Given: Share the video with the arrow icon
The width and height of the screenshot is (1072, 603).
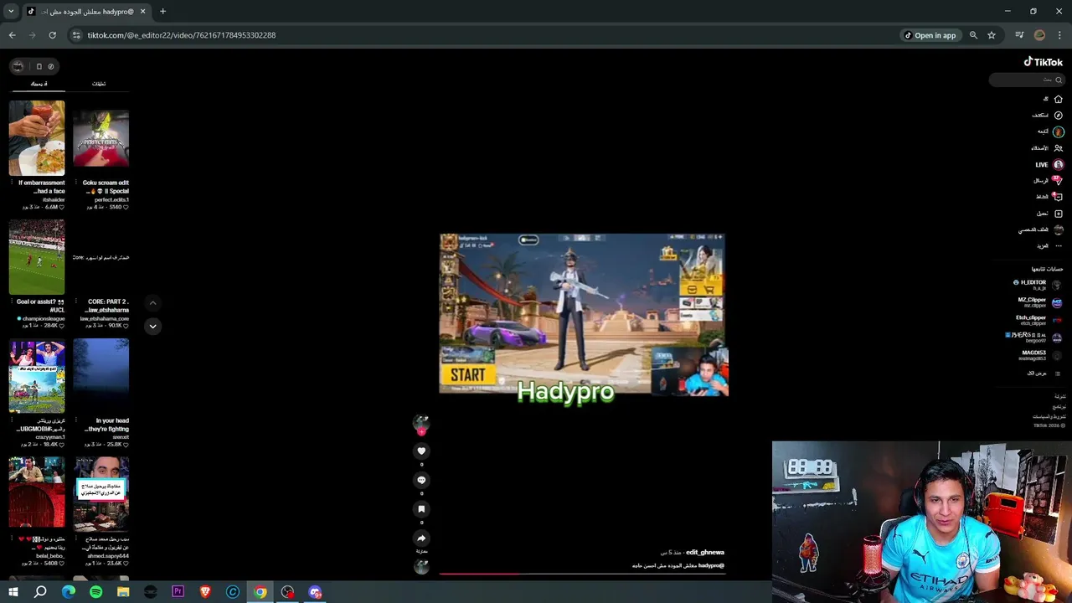Looking at the screenshot, I should [421, 539].
